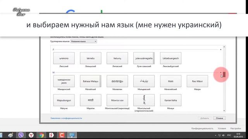
Task: Select the Малаялам language tile
Action: tap(117, 81)
